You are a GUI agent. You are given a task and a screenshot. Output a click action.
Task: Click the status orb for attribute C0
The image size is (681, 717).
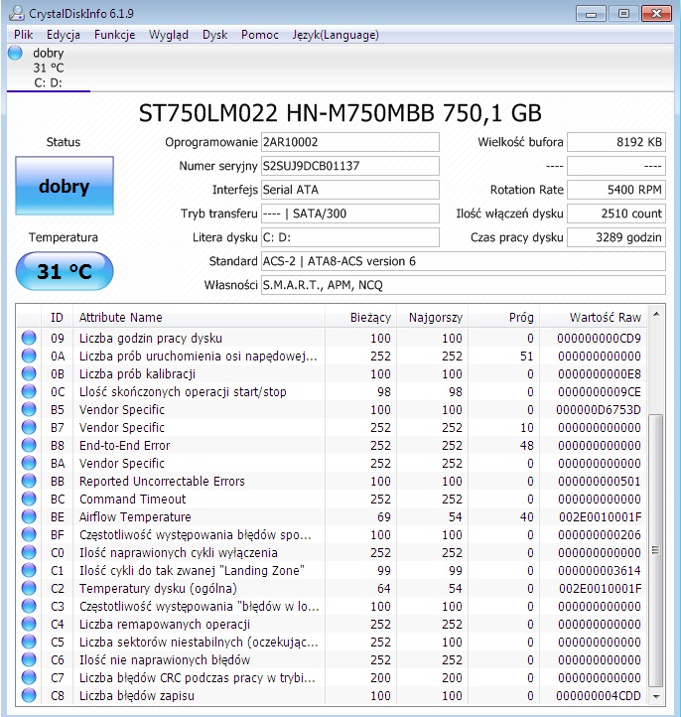pos(29,552)
